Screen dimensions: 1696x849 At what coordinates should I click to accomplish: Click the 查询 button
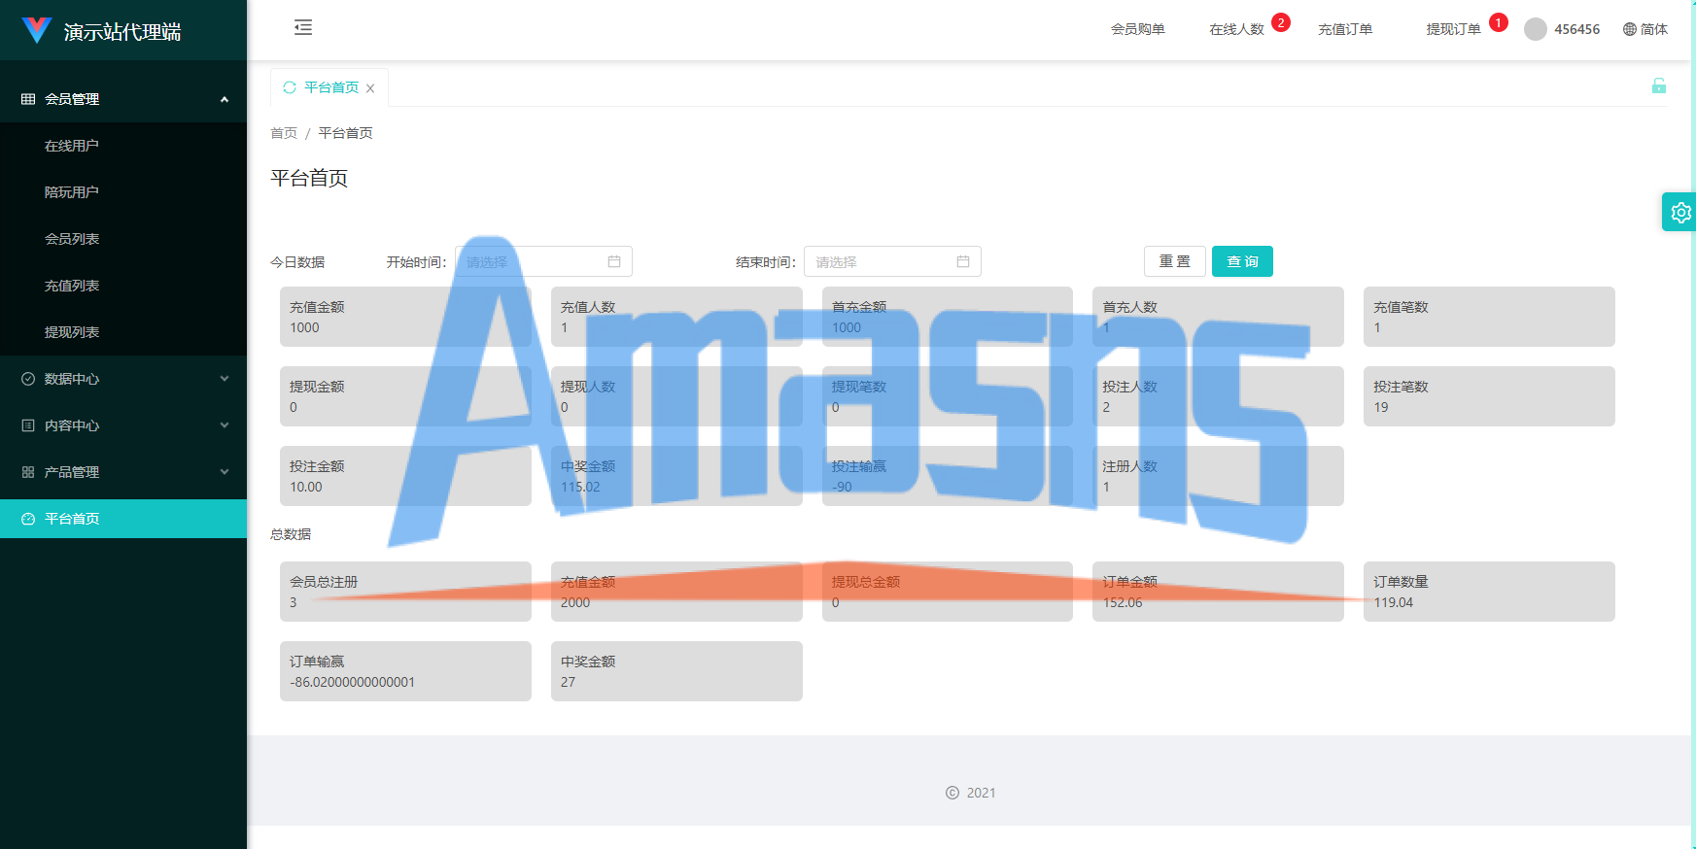tap(1242, 261)
